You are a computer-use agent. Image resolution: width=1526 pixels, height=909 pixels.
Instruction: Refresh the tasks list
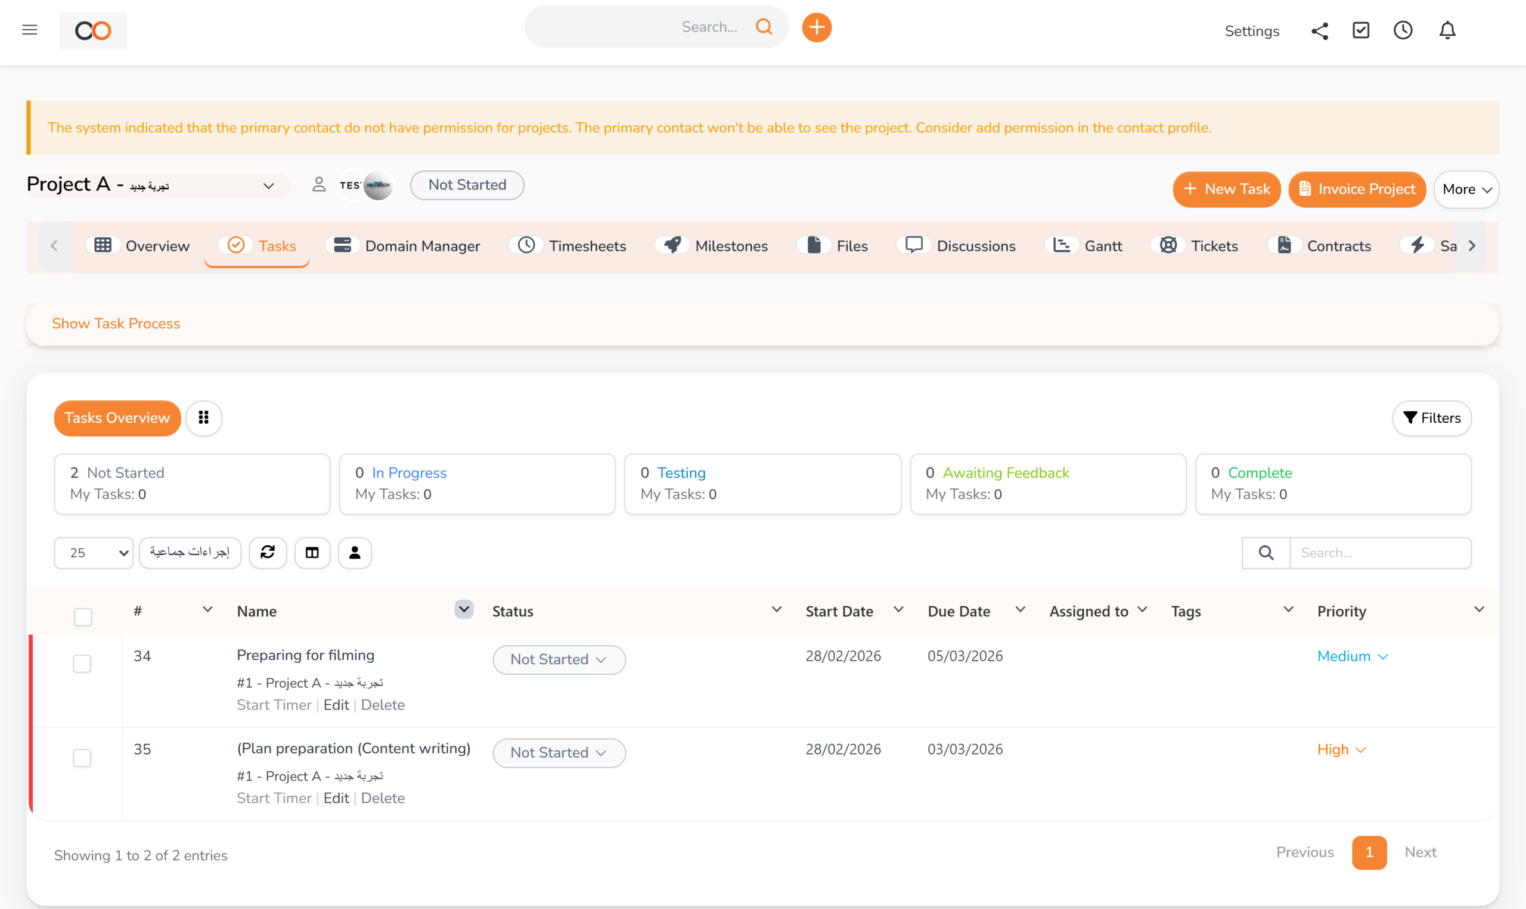[x=268, y=552]
